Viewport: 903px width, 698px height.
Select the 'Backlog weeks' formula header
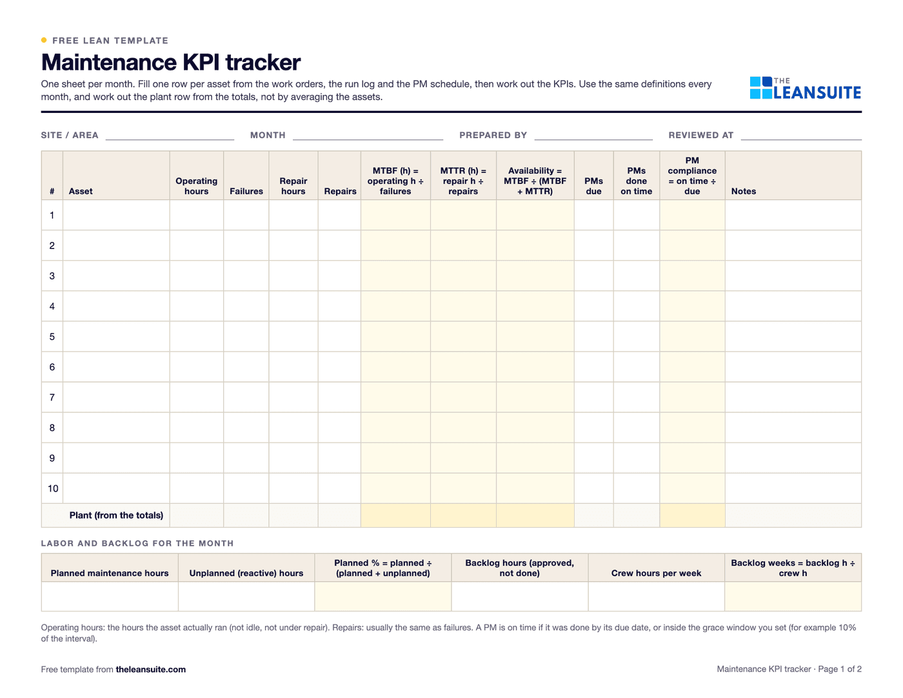793,568
